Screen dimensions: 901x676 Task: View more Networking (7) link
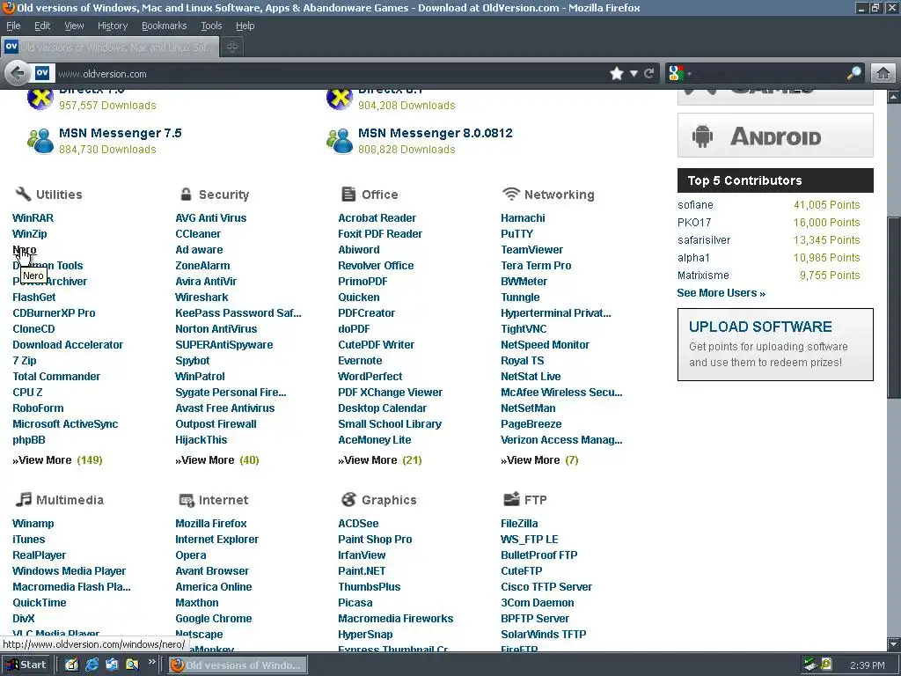[539, 459]
